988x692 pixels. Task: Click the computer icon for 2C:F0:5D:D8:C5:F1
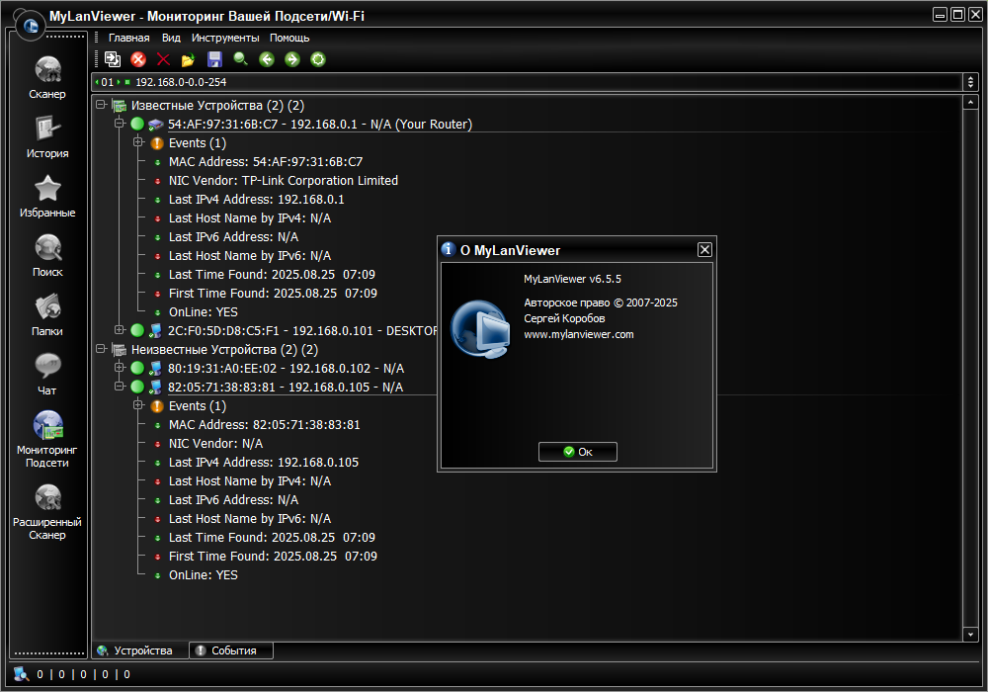point(156,330)
